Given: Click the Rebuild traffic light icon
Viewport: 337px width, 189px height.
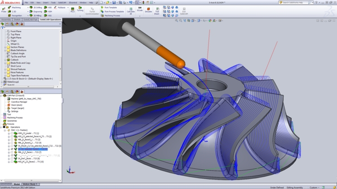Looking at the screenshot, I should 143,3.
